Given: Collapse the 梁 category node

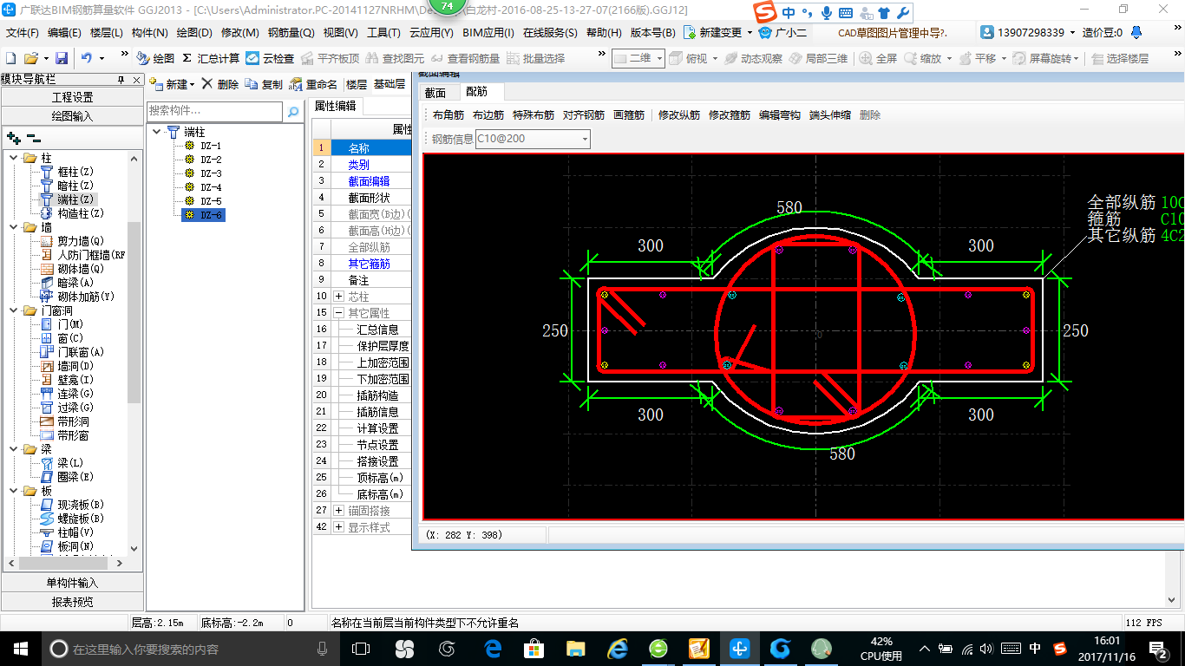Looking at the screenshot, I should tap(14, 449).
